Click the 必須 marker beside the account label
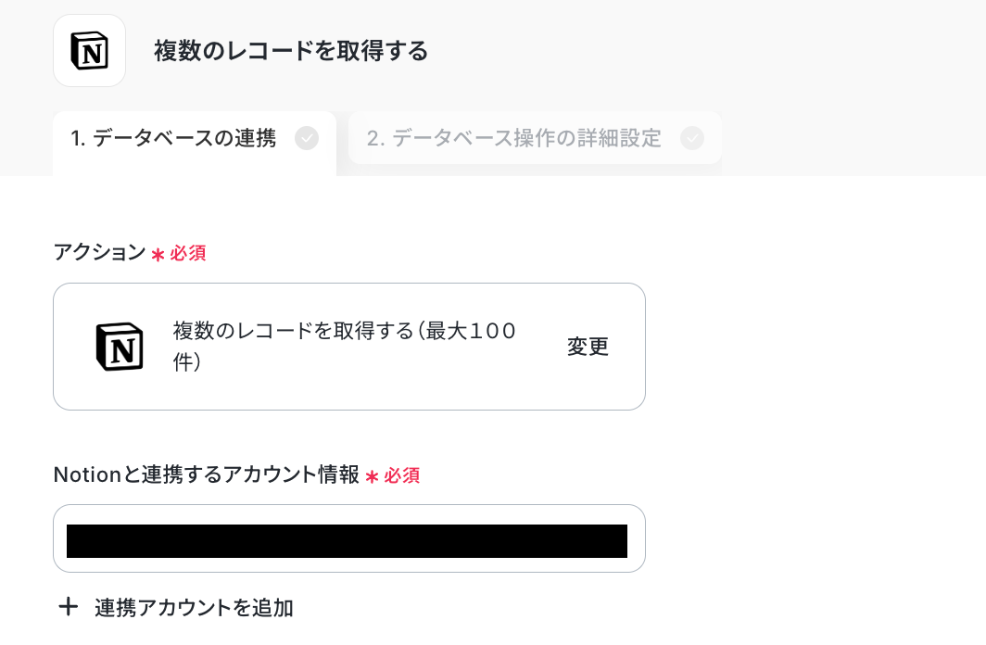Viewport: 986px width, 645px height. (x=402, y=476)
